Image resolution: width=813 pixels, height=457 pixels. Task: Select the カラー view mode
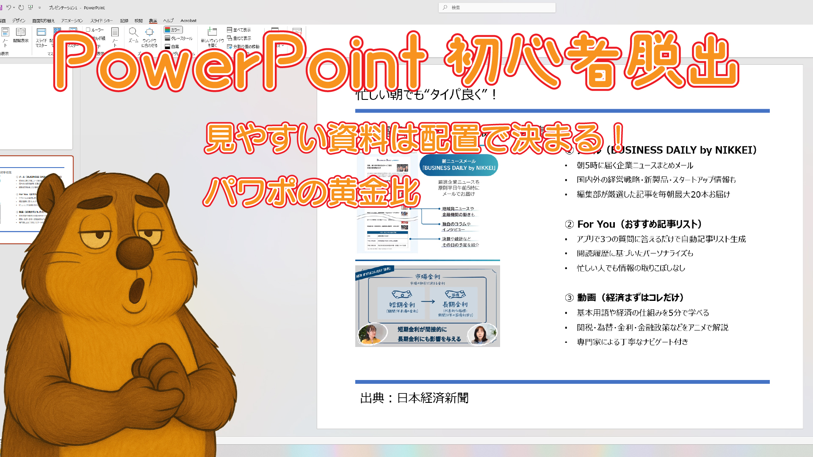tap(173, 30)
